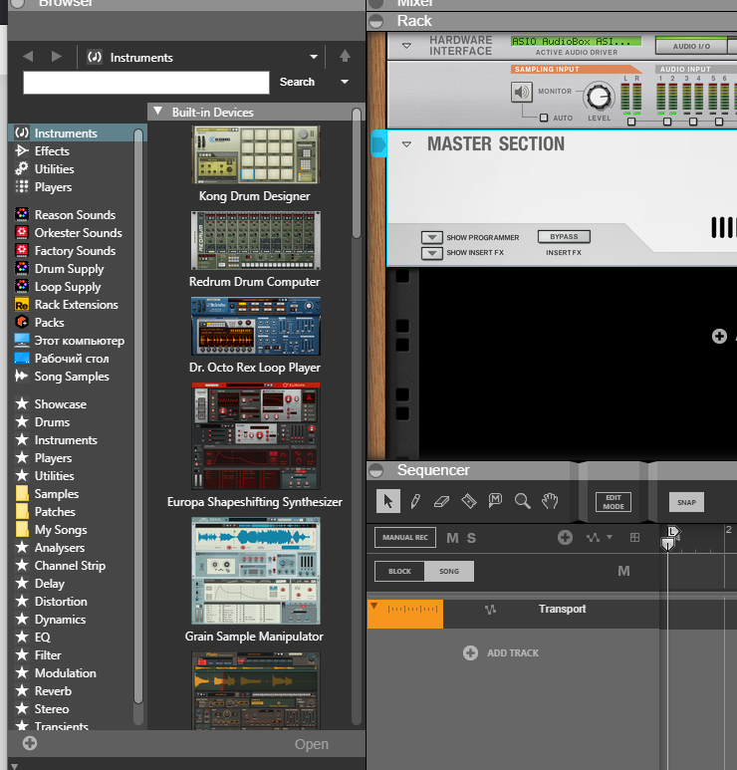Collapse the Transport track triangle
This screenshot has width=737, height=770.
[x=374, y=606]
